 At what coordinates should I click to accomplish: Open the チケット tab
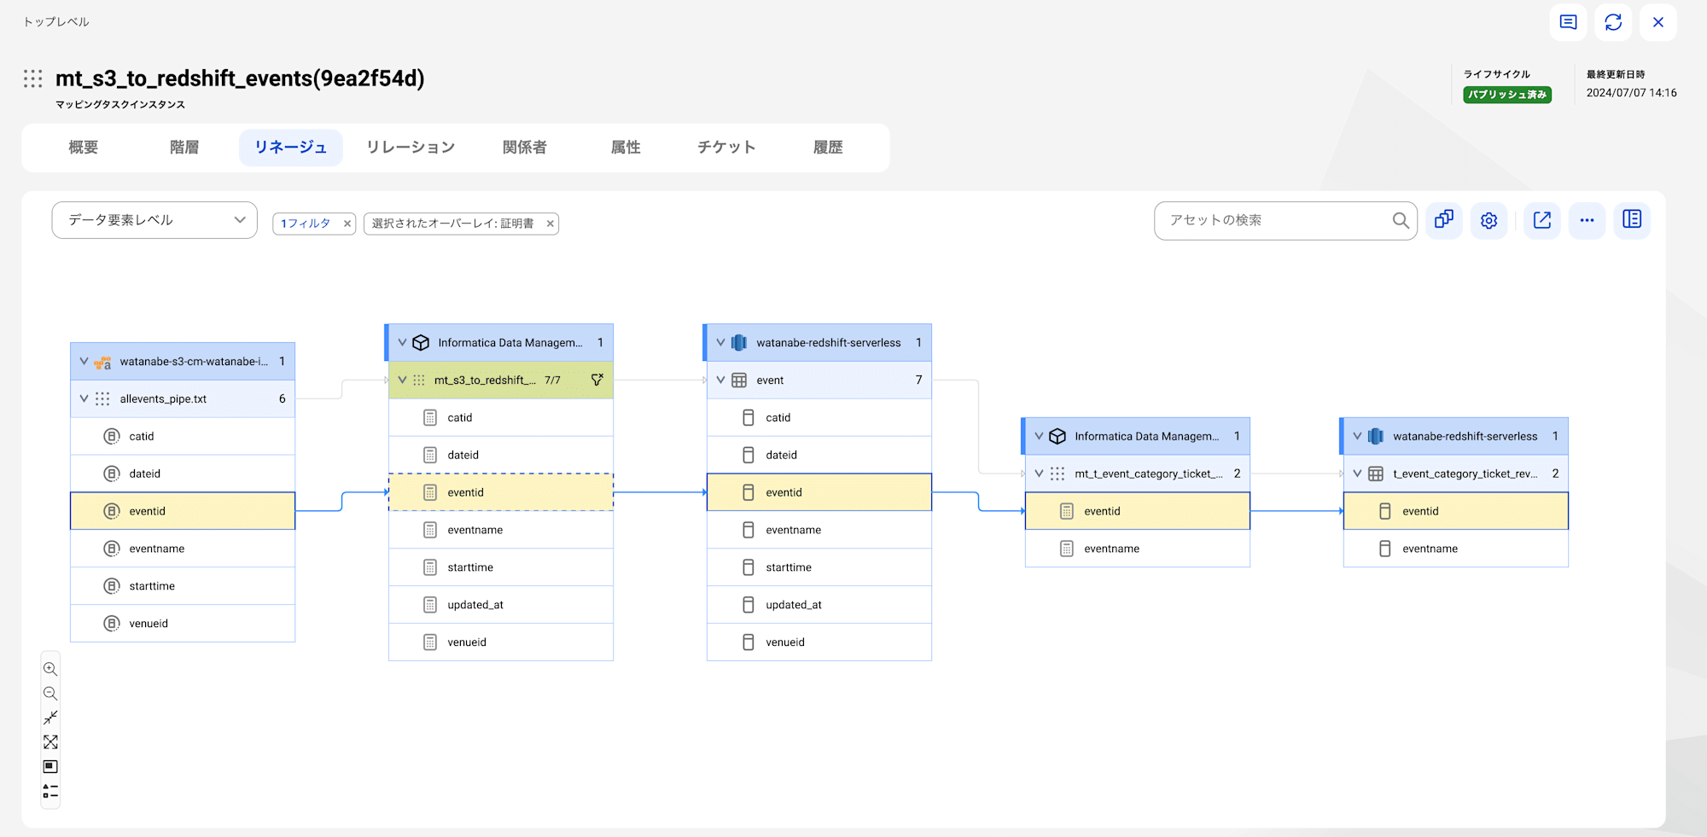point(726,148)
